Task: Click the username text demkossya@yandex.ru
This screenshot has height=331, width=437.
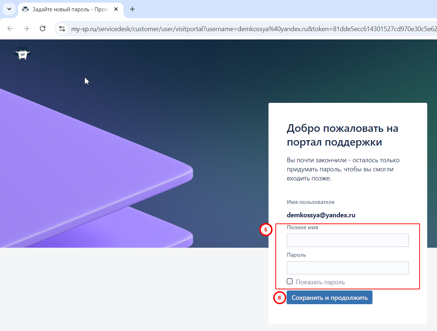Action: click(321, 215)
